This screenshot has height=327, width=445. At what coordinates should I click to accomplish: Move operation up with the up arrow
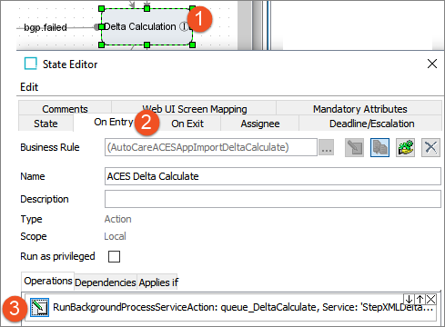pyautogui.click(x=420, y=300)
